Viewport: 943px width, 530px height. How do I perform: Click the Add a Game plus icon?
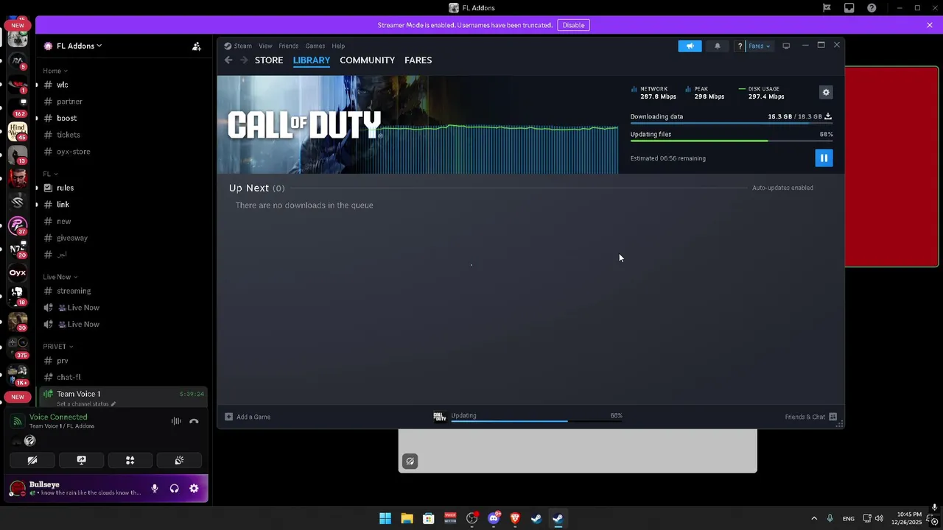point(228,417)
